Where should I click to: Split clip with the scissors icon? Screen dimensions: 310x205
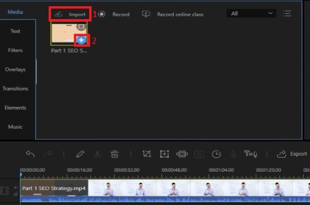pyautogui.click(x=97, y=154)
